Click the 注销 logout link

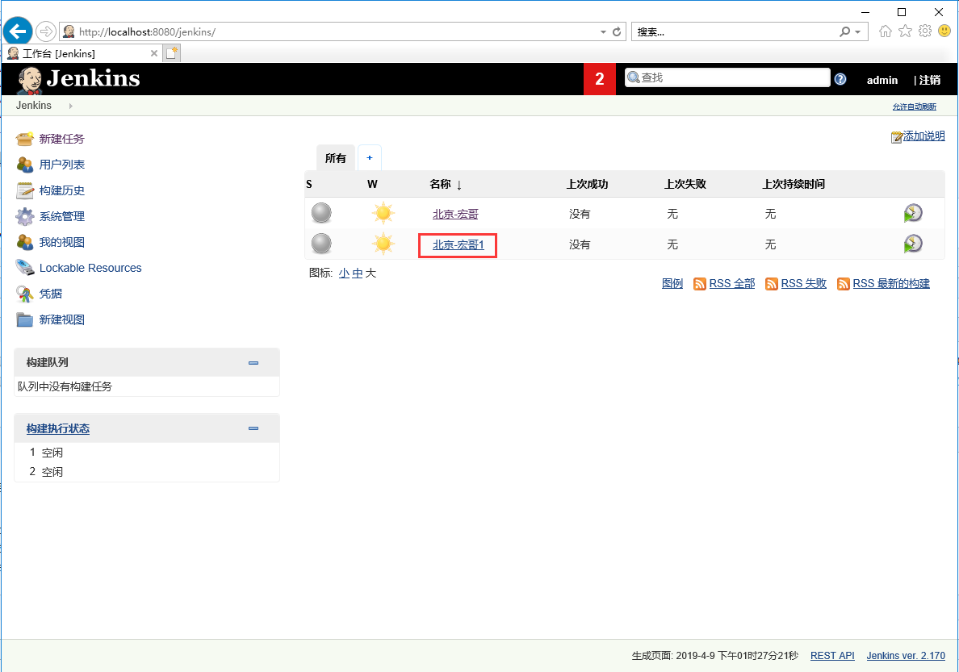[x=930, y=80]
